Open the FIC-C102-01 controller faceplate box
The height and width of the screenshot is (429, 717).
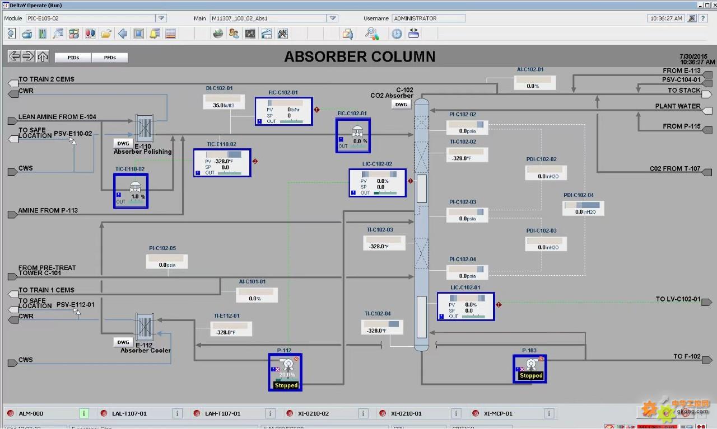[283, 111]
